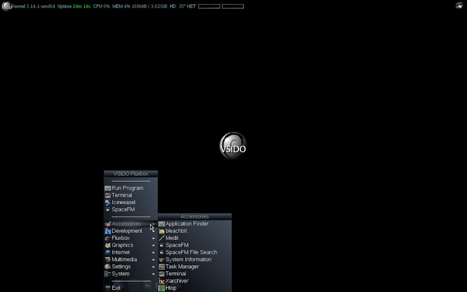
Task: Click the Uptime 24m 14s readout
Action: [x=74, y=6]
